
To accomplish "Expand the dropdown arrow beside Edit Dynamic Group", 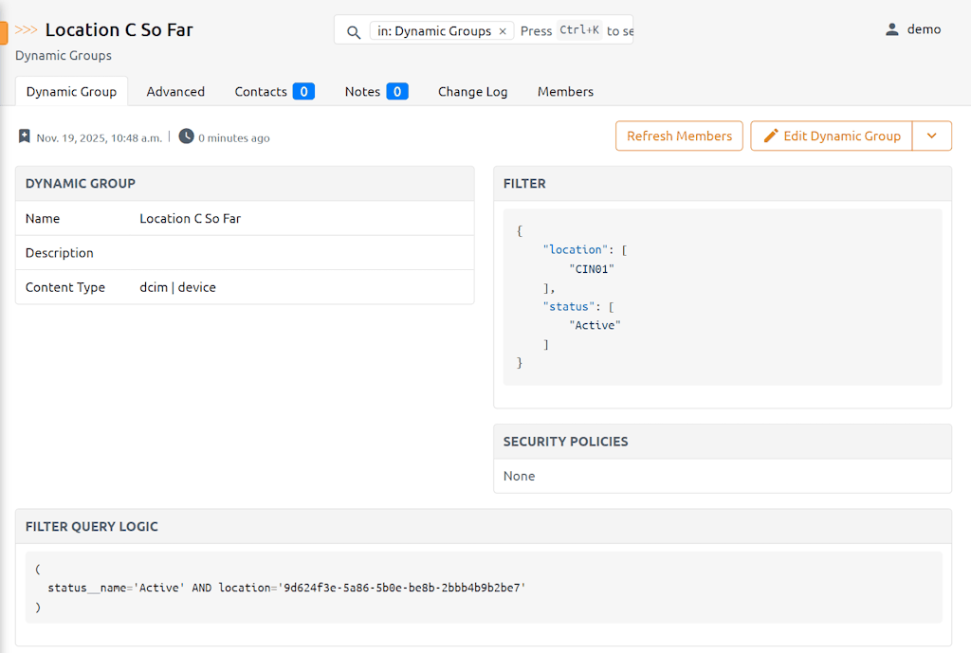I will click(931, 136).
